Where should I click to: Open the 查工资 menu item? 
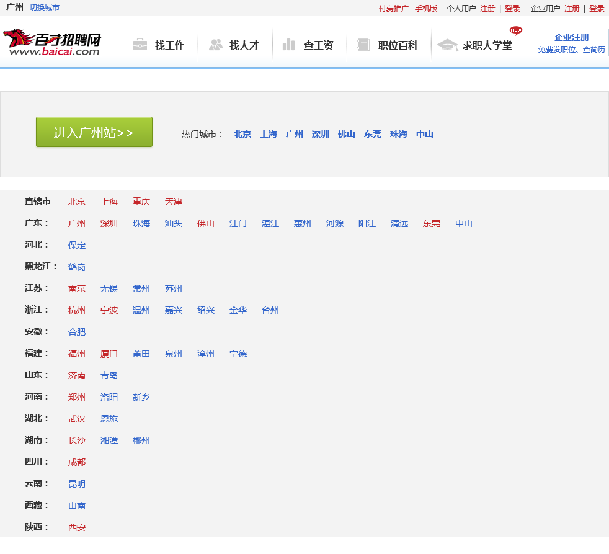tap(319, 45)
